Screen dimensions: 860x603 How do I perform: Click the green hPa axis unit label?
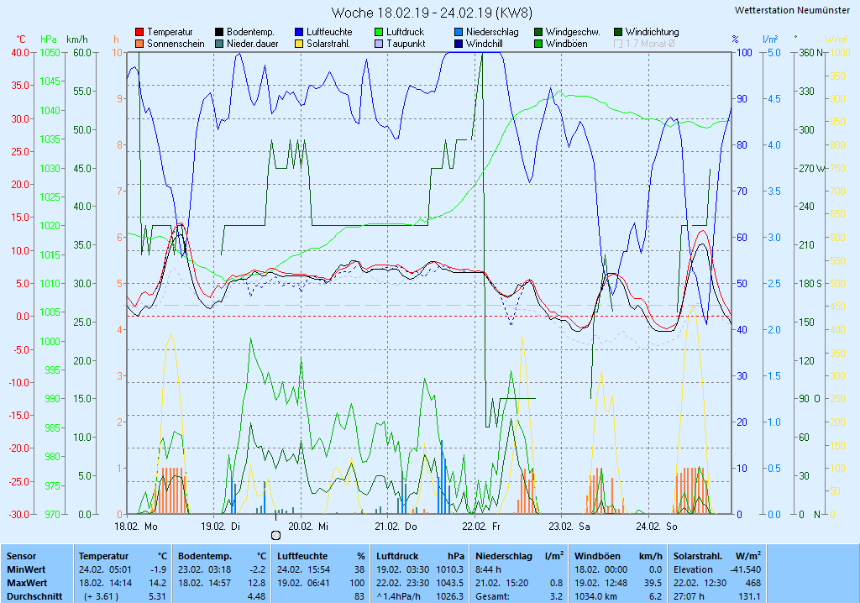48,39
